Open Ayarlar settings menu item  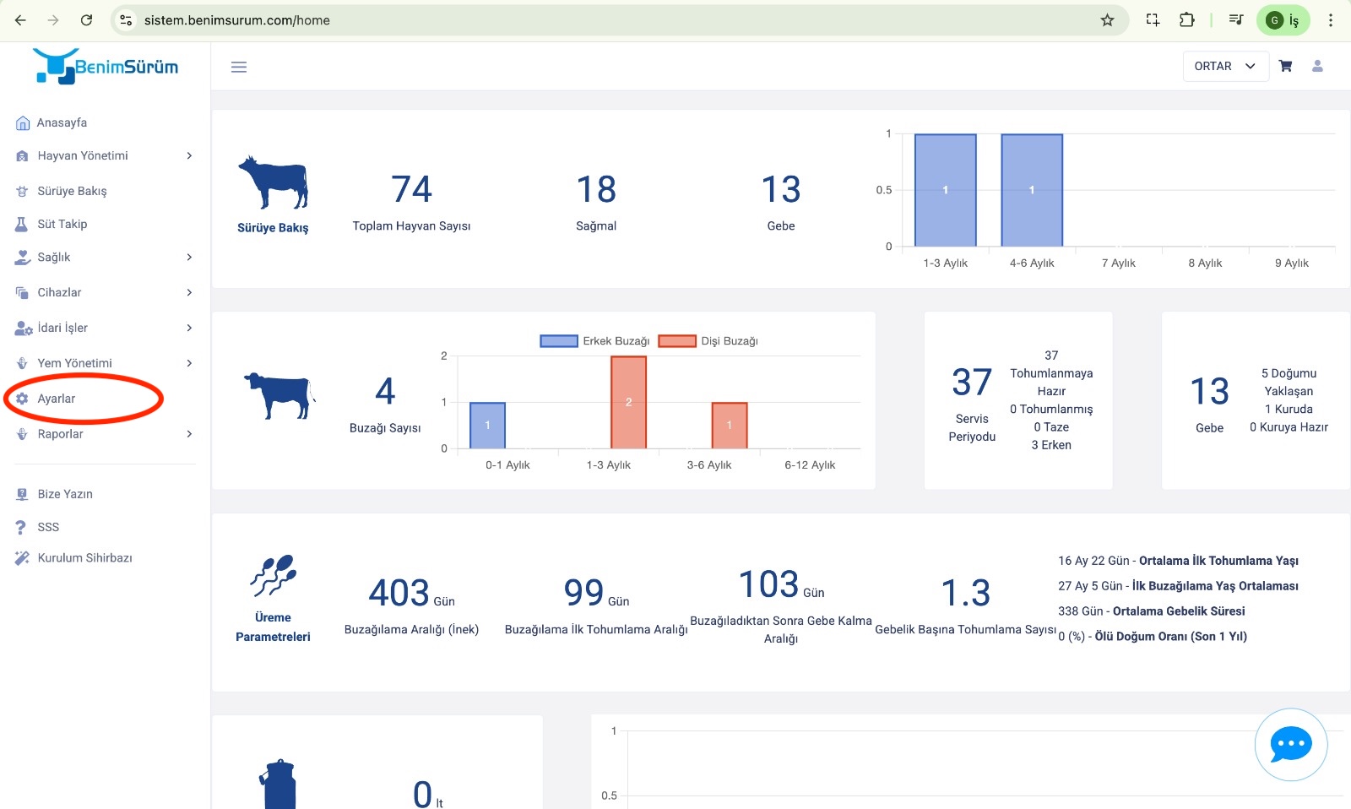56,399
